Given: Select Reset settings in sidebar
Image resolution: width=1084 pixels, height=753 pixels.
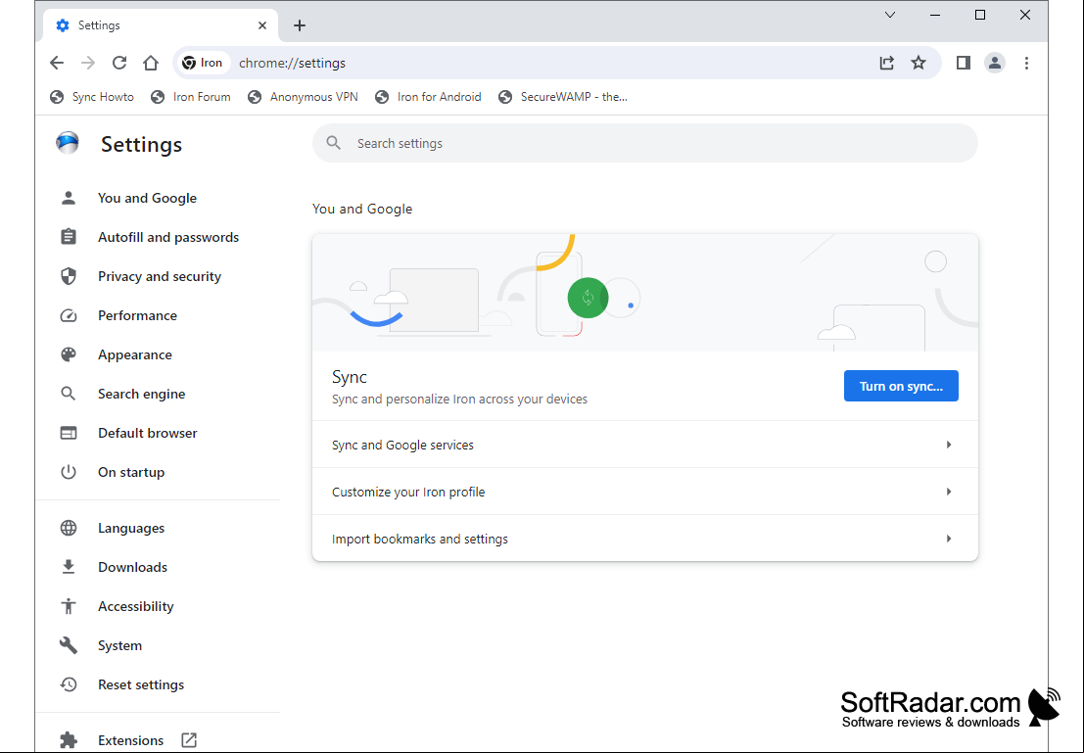Looking at the screenshot, I should pyautogui.click(x=141, y=684).
